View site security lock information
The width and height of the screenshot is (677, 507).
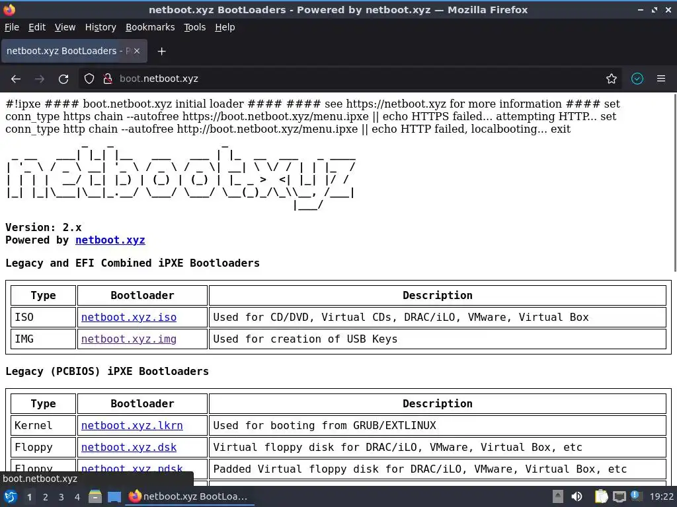pos(108,79)
